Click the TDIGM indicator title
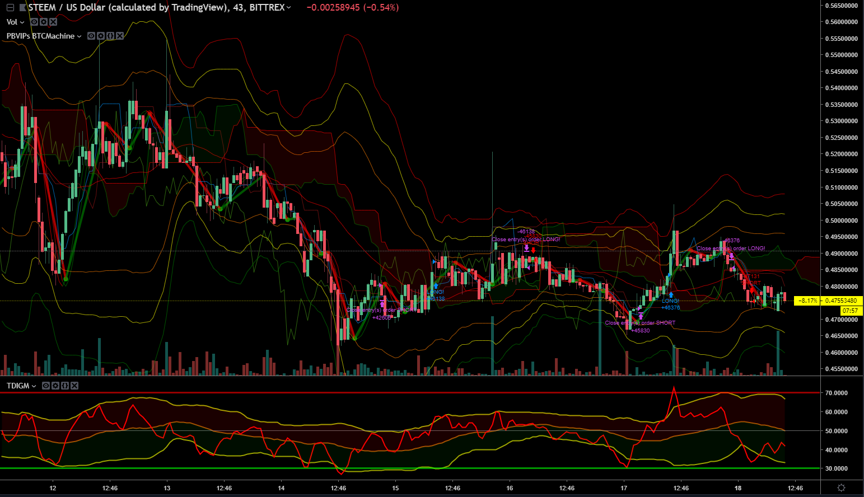 pyautogui.click(x=18, y=386)
